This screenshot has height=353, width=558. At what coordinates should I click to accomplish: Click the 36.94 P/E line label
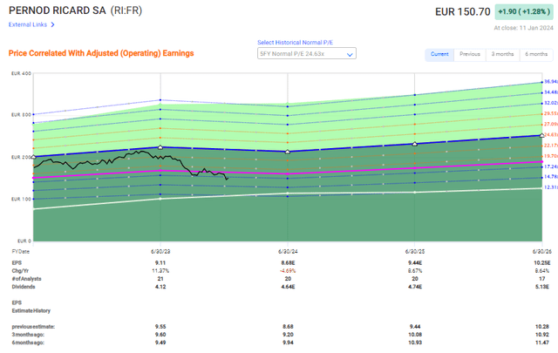[550, 82]
